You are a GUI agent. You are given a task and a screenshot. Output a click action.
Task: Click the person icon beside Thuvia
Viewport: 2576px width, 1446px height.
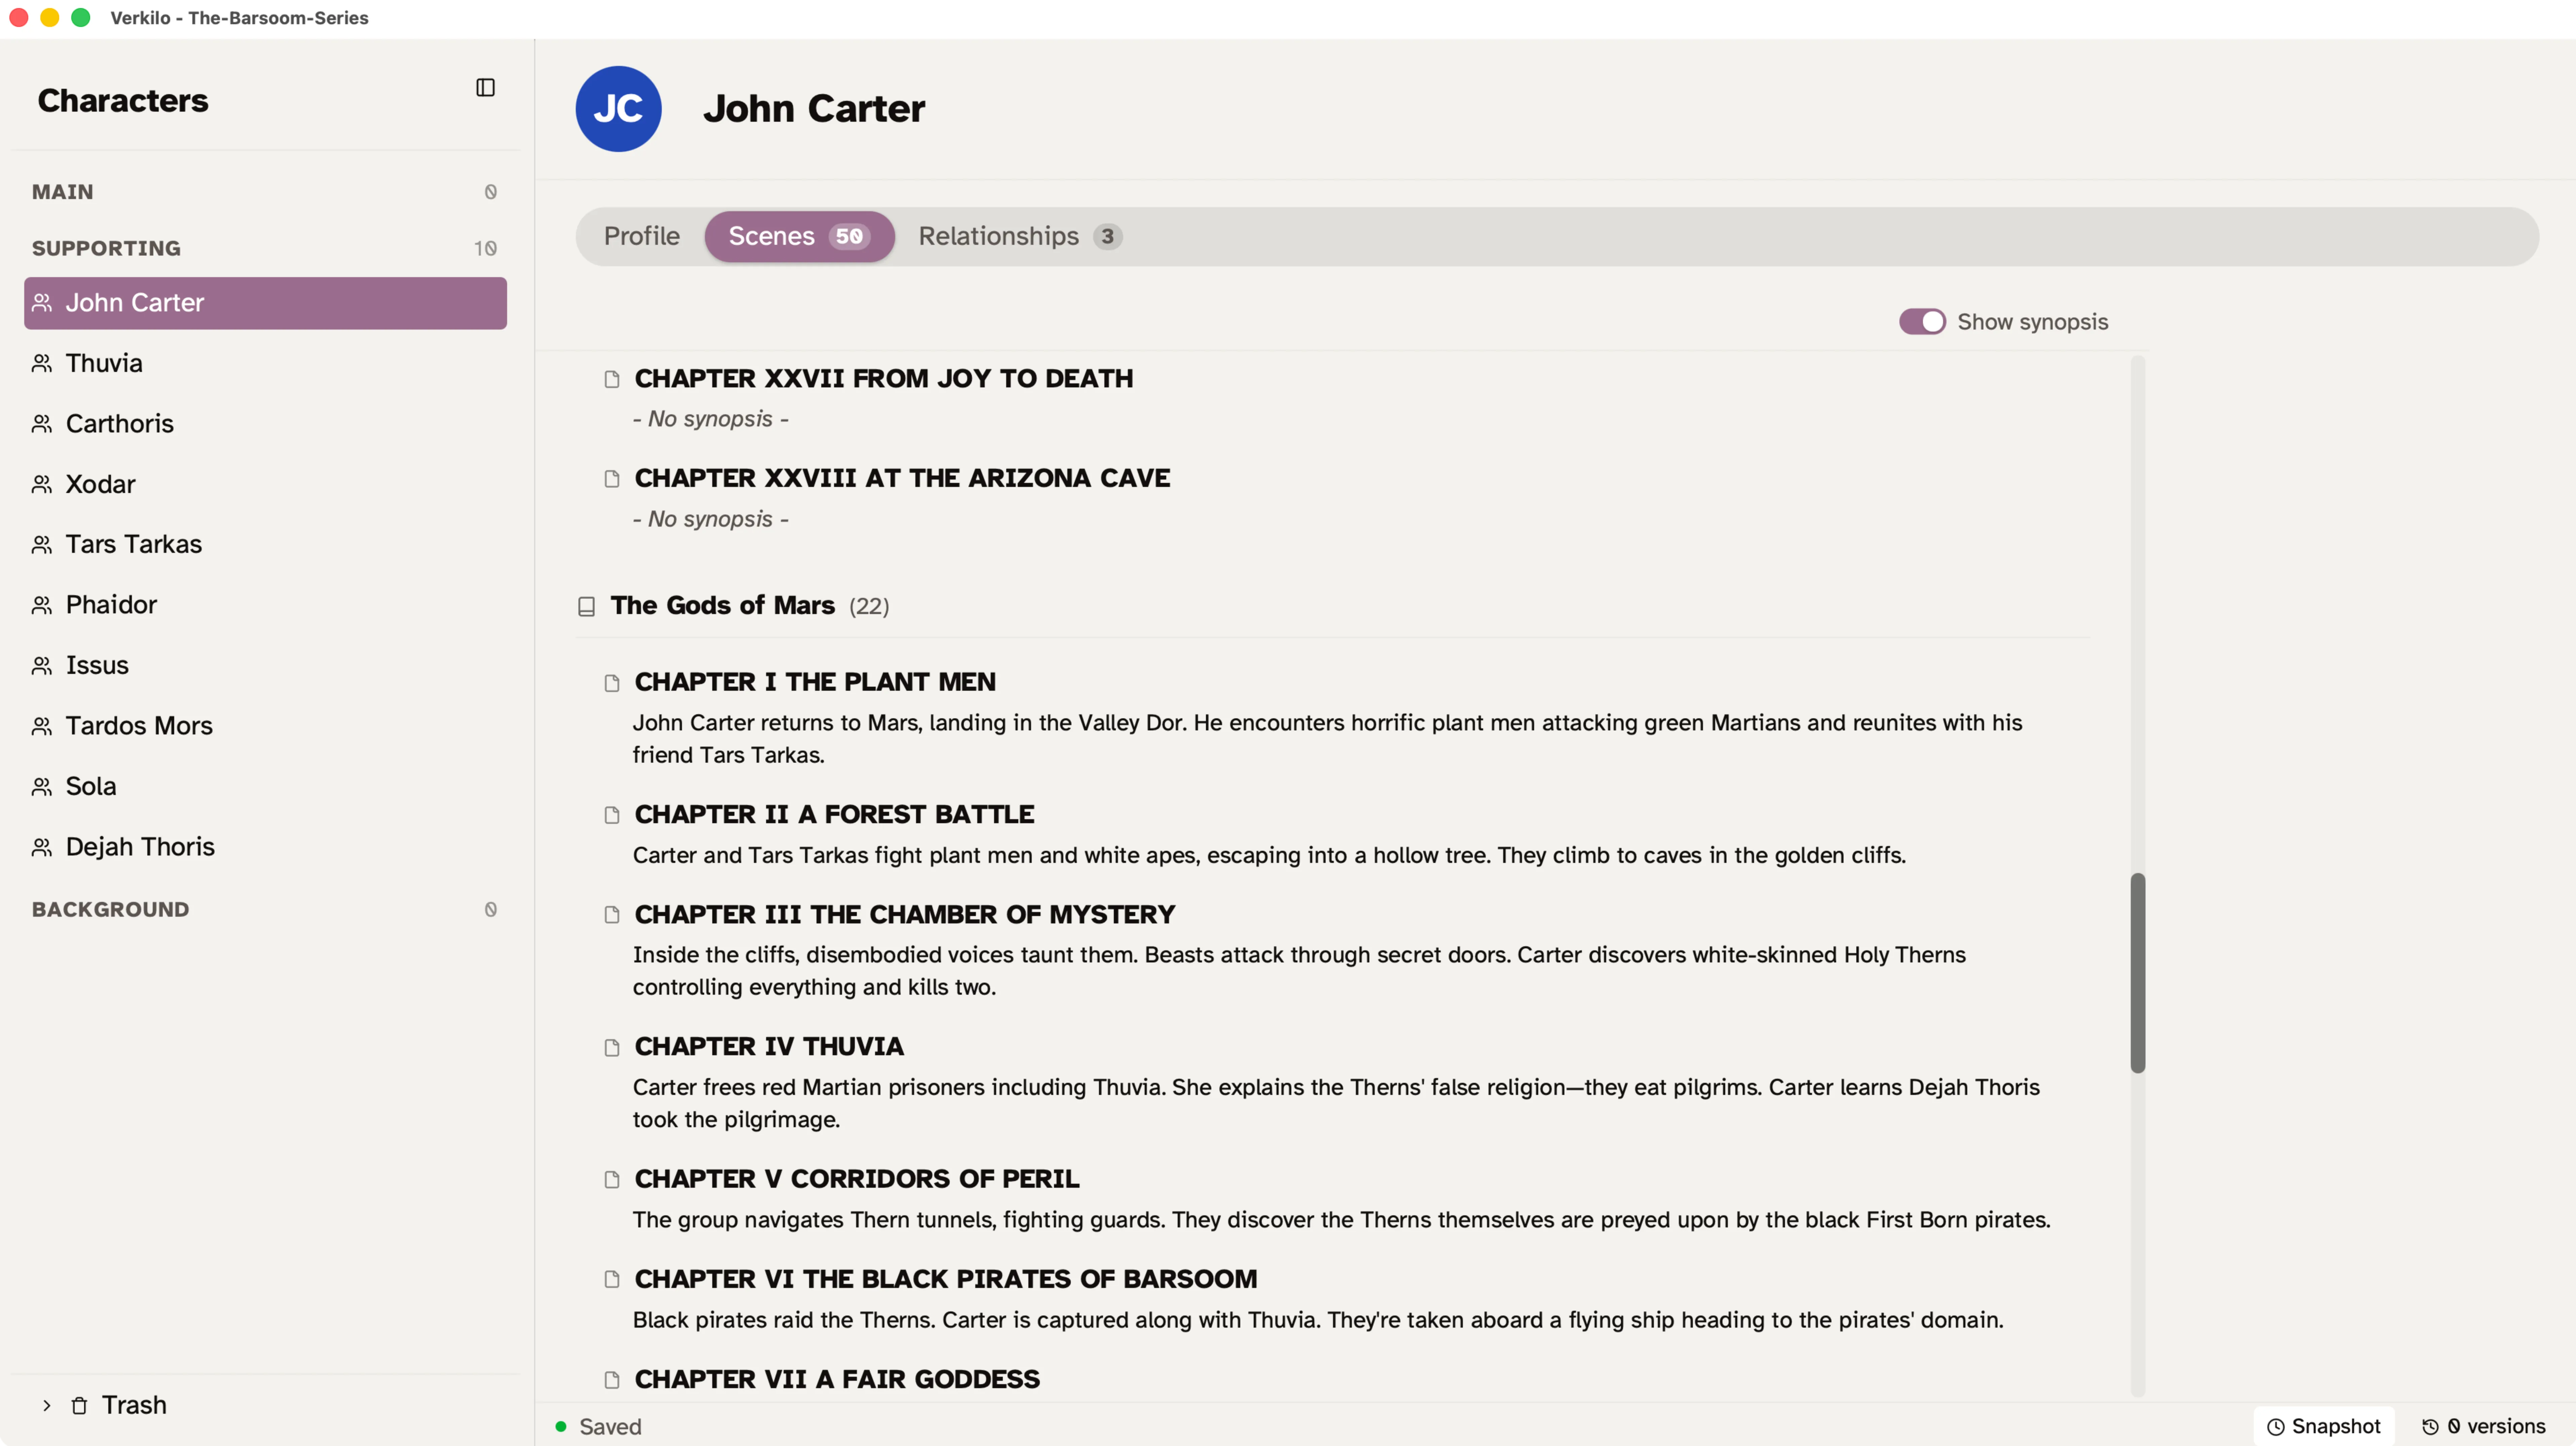pos(42,363)
